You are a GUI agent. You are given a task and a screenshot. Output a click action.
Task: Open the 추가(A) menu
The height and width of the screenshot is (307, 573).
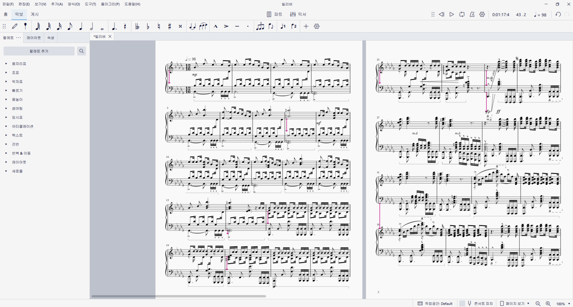click(57, 4)
